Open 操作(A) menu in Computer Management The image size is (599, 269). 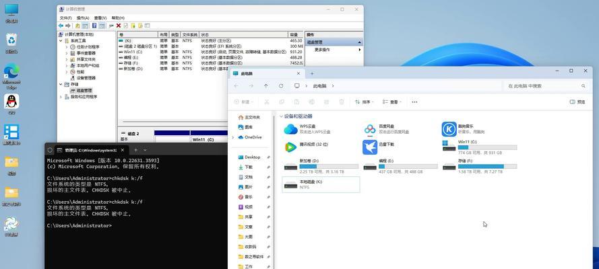pyautogui.click(x=82, y=18)
